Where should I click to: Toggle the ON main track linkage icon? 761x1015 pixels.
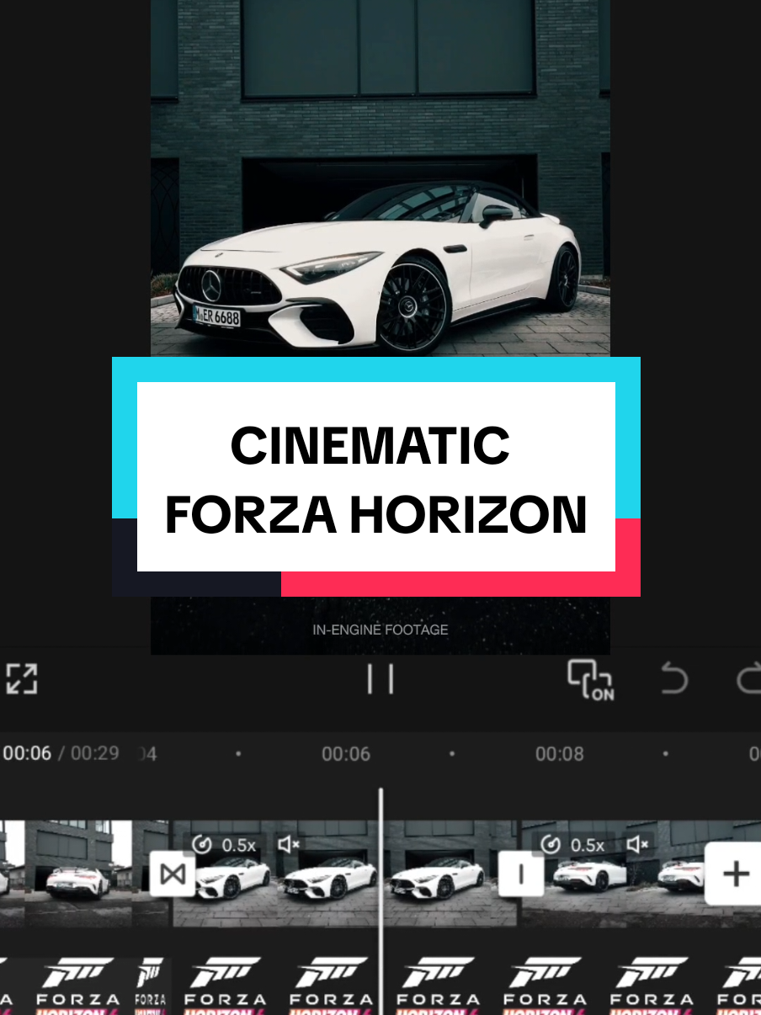point(591,680)
